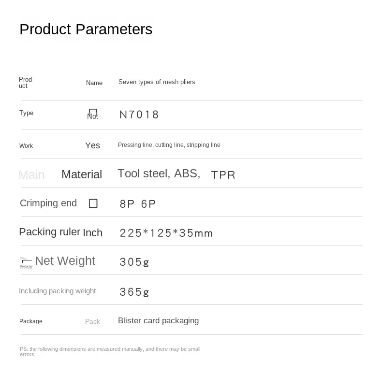
Task: Click the Packing ruler label
Action: (x=49, y=232)
